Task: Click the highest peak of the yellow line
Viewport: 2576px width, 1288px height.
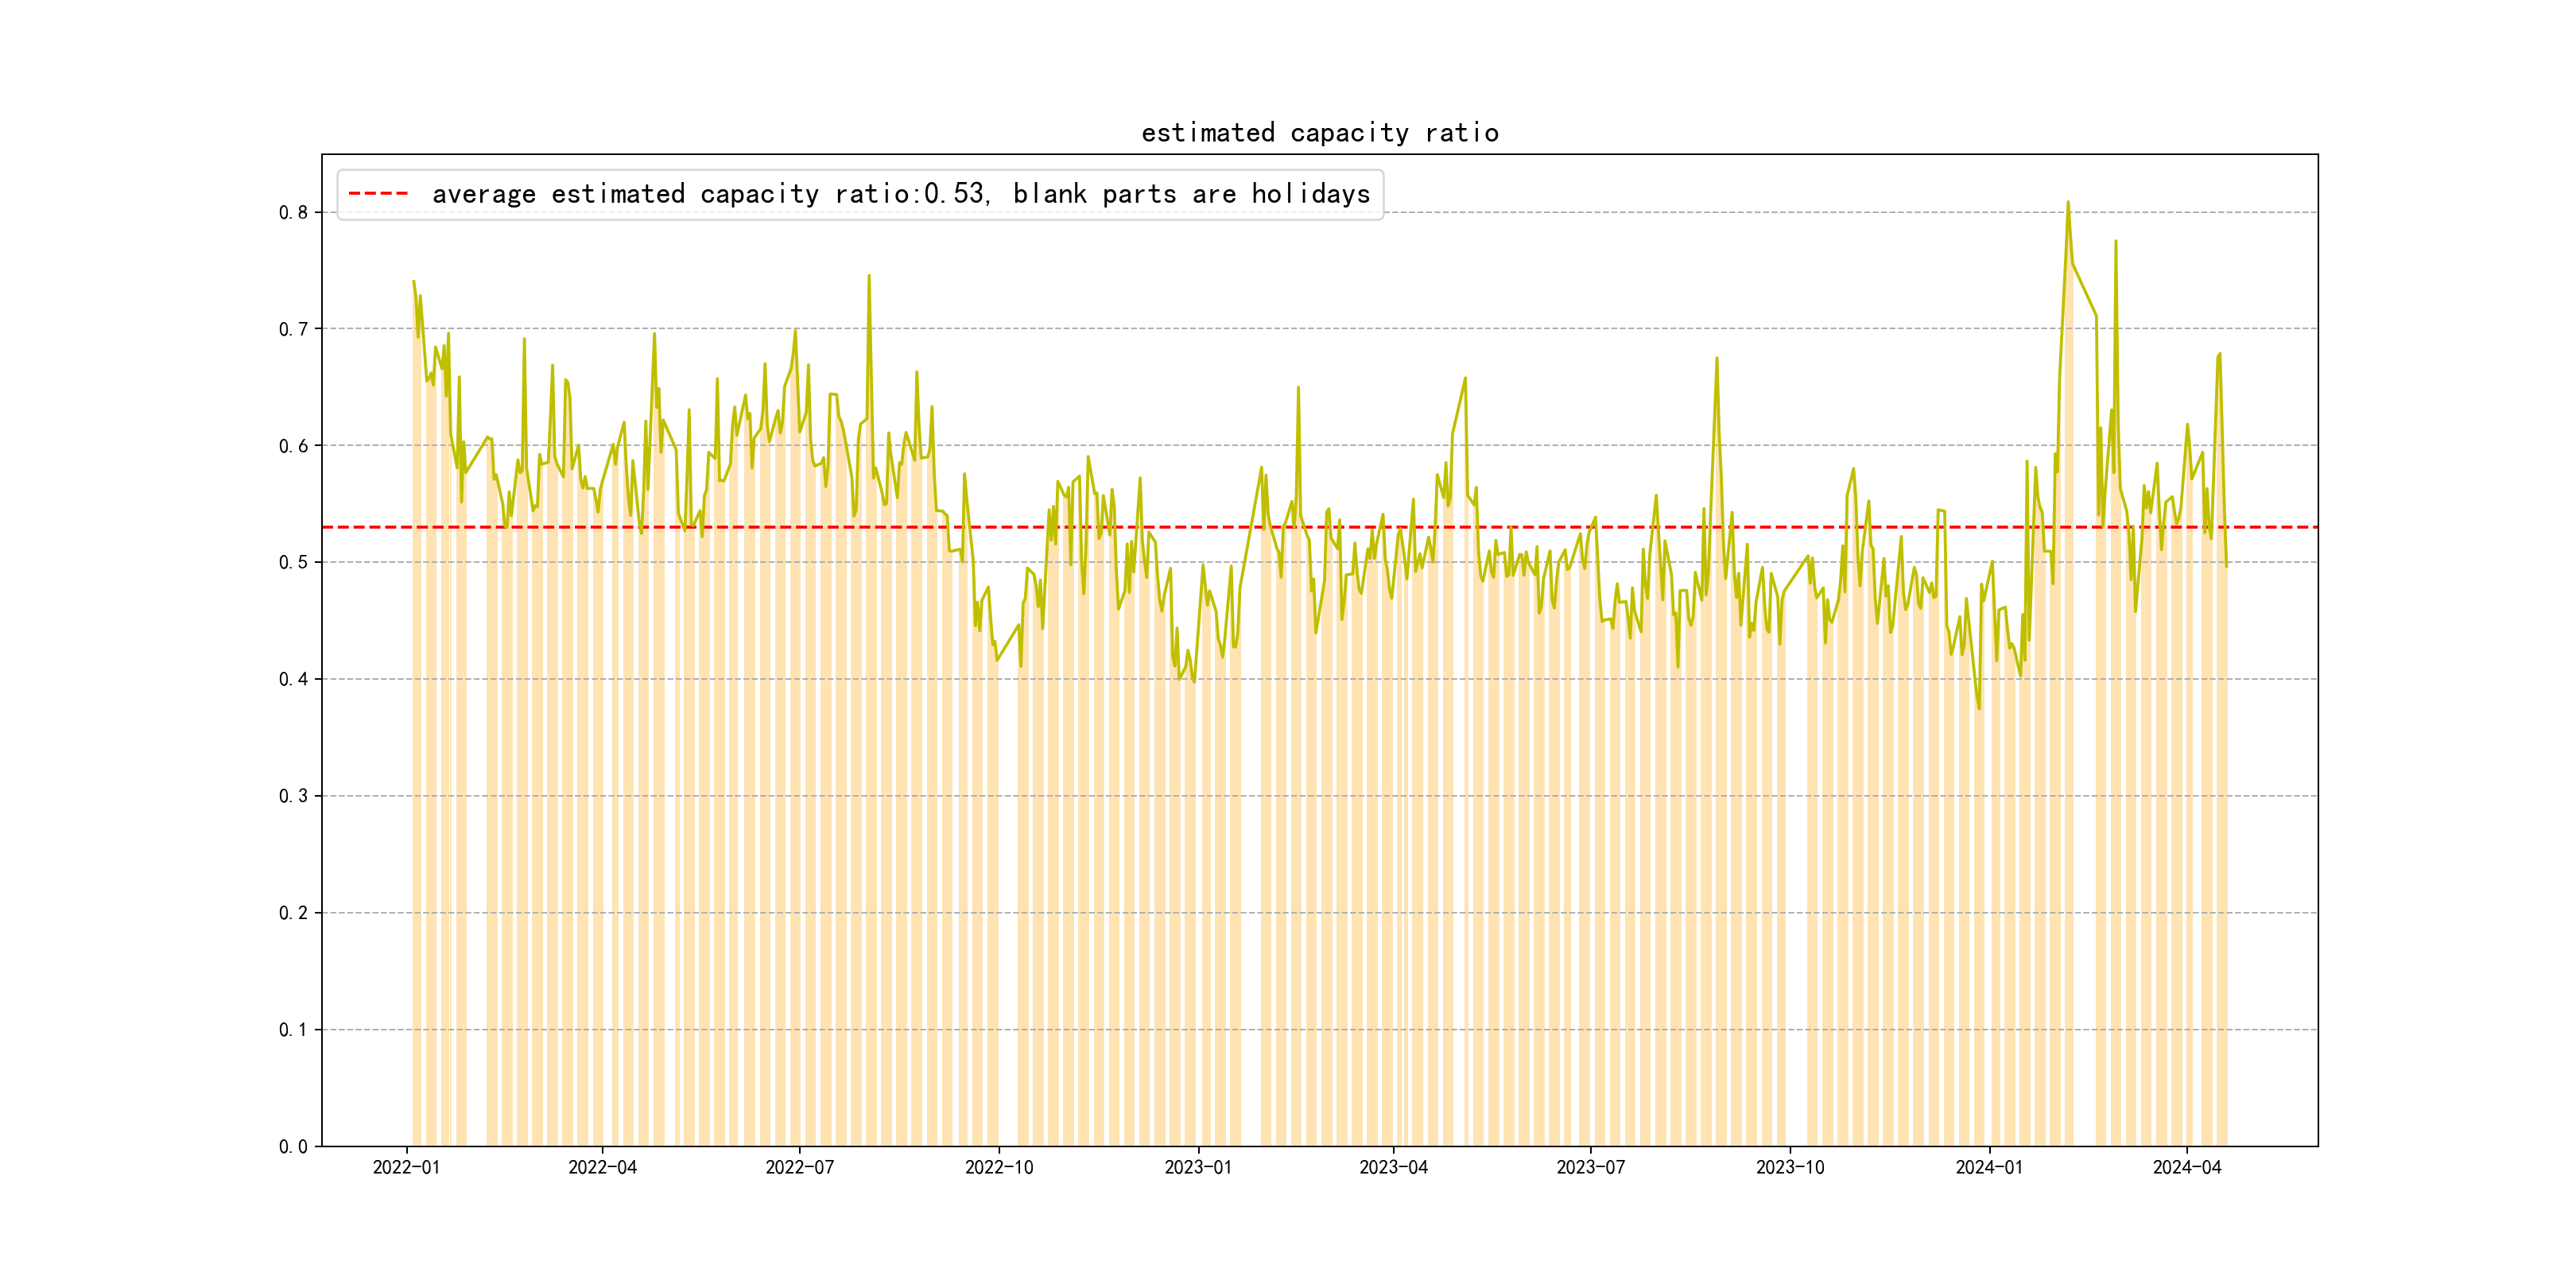Action: point(2067,203)
